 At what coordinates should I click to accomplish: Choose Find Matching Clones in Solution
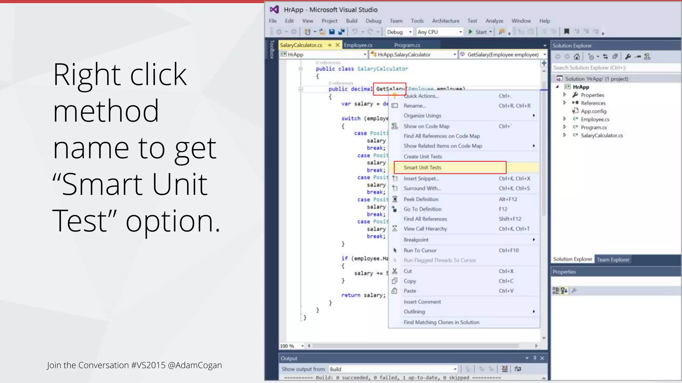pyautogui.click(x=465, y=322)
